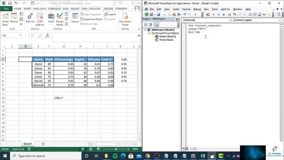The height and width of the screenshot is (160, 284).
Task: Switch to the DATA ribbon tab
Action: [66, 9]
